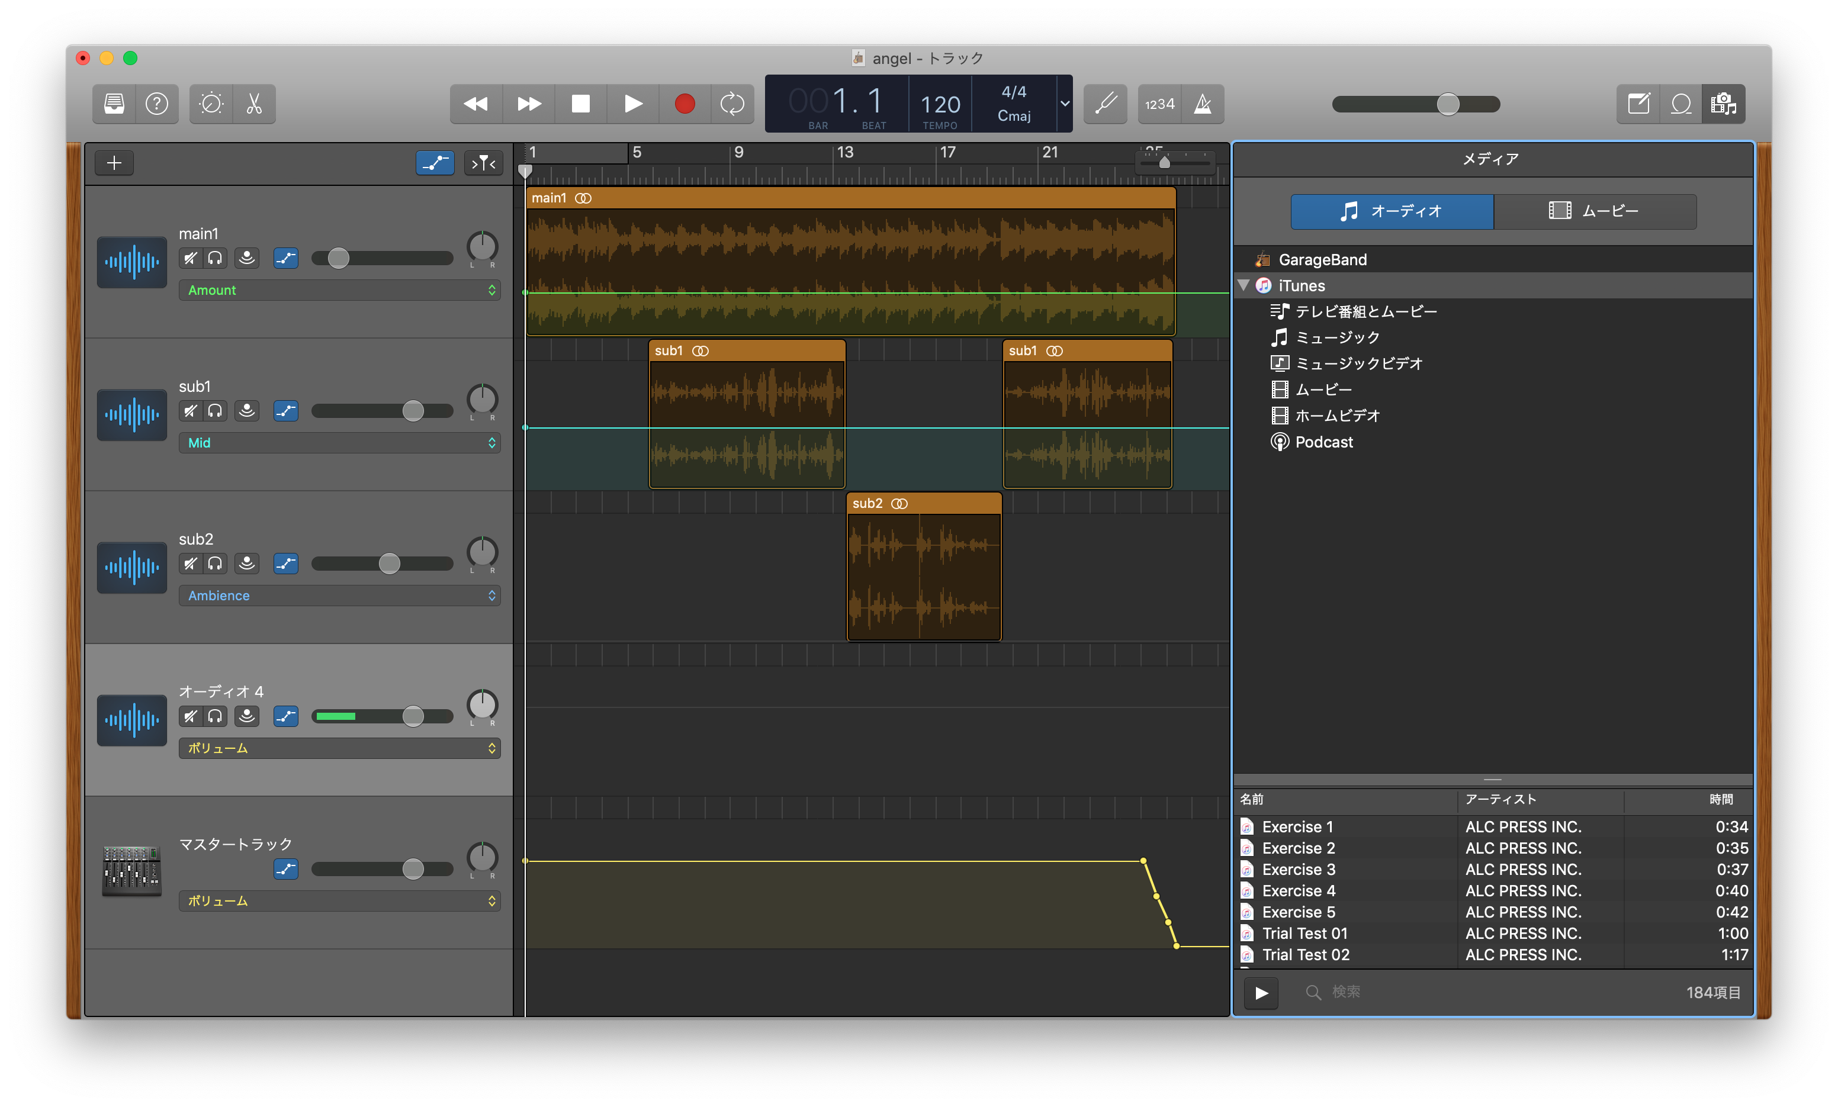Image resolution: width=1838 pixels, height=1107 pixels.
Task: Toggle automation button on sub2 track
Action: (285, 564)
